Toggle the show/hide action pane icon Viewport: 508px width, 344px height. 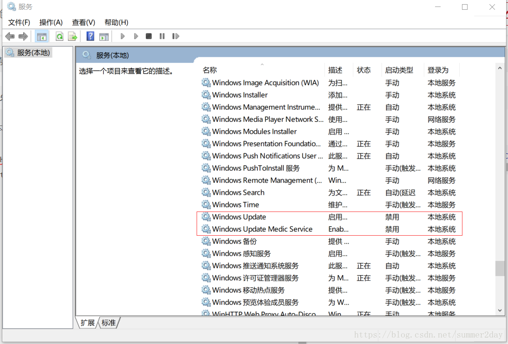(104, 36)
